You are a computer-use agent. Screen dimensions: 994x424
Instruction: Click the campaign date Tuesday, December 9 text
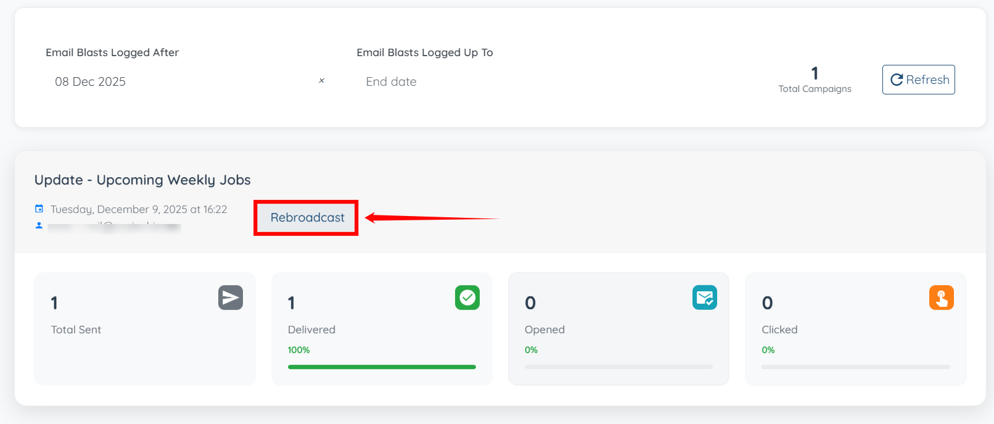click(139, 209)
